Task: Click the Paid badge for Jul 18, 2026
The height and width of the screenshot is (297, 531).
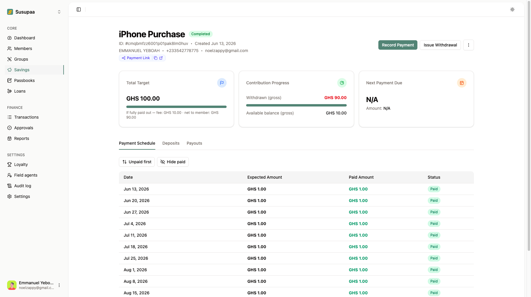Action: point(434,247)
